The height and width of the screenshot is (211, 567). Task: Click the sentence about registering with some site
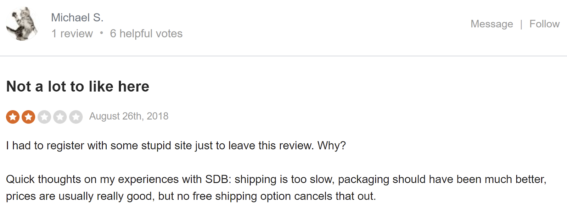[159, 145]
